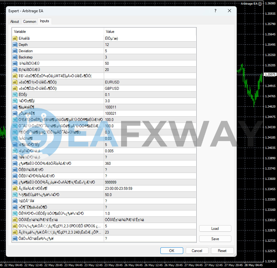Click the string icon in the GBPUSD row
The width and height of the screenshot is (277, 268).
(15, 88)
